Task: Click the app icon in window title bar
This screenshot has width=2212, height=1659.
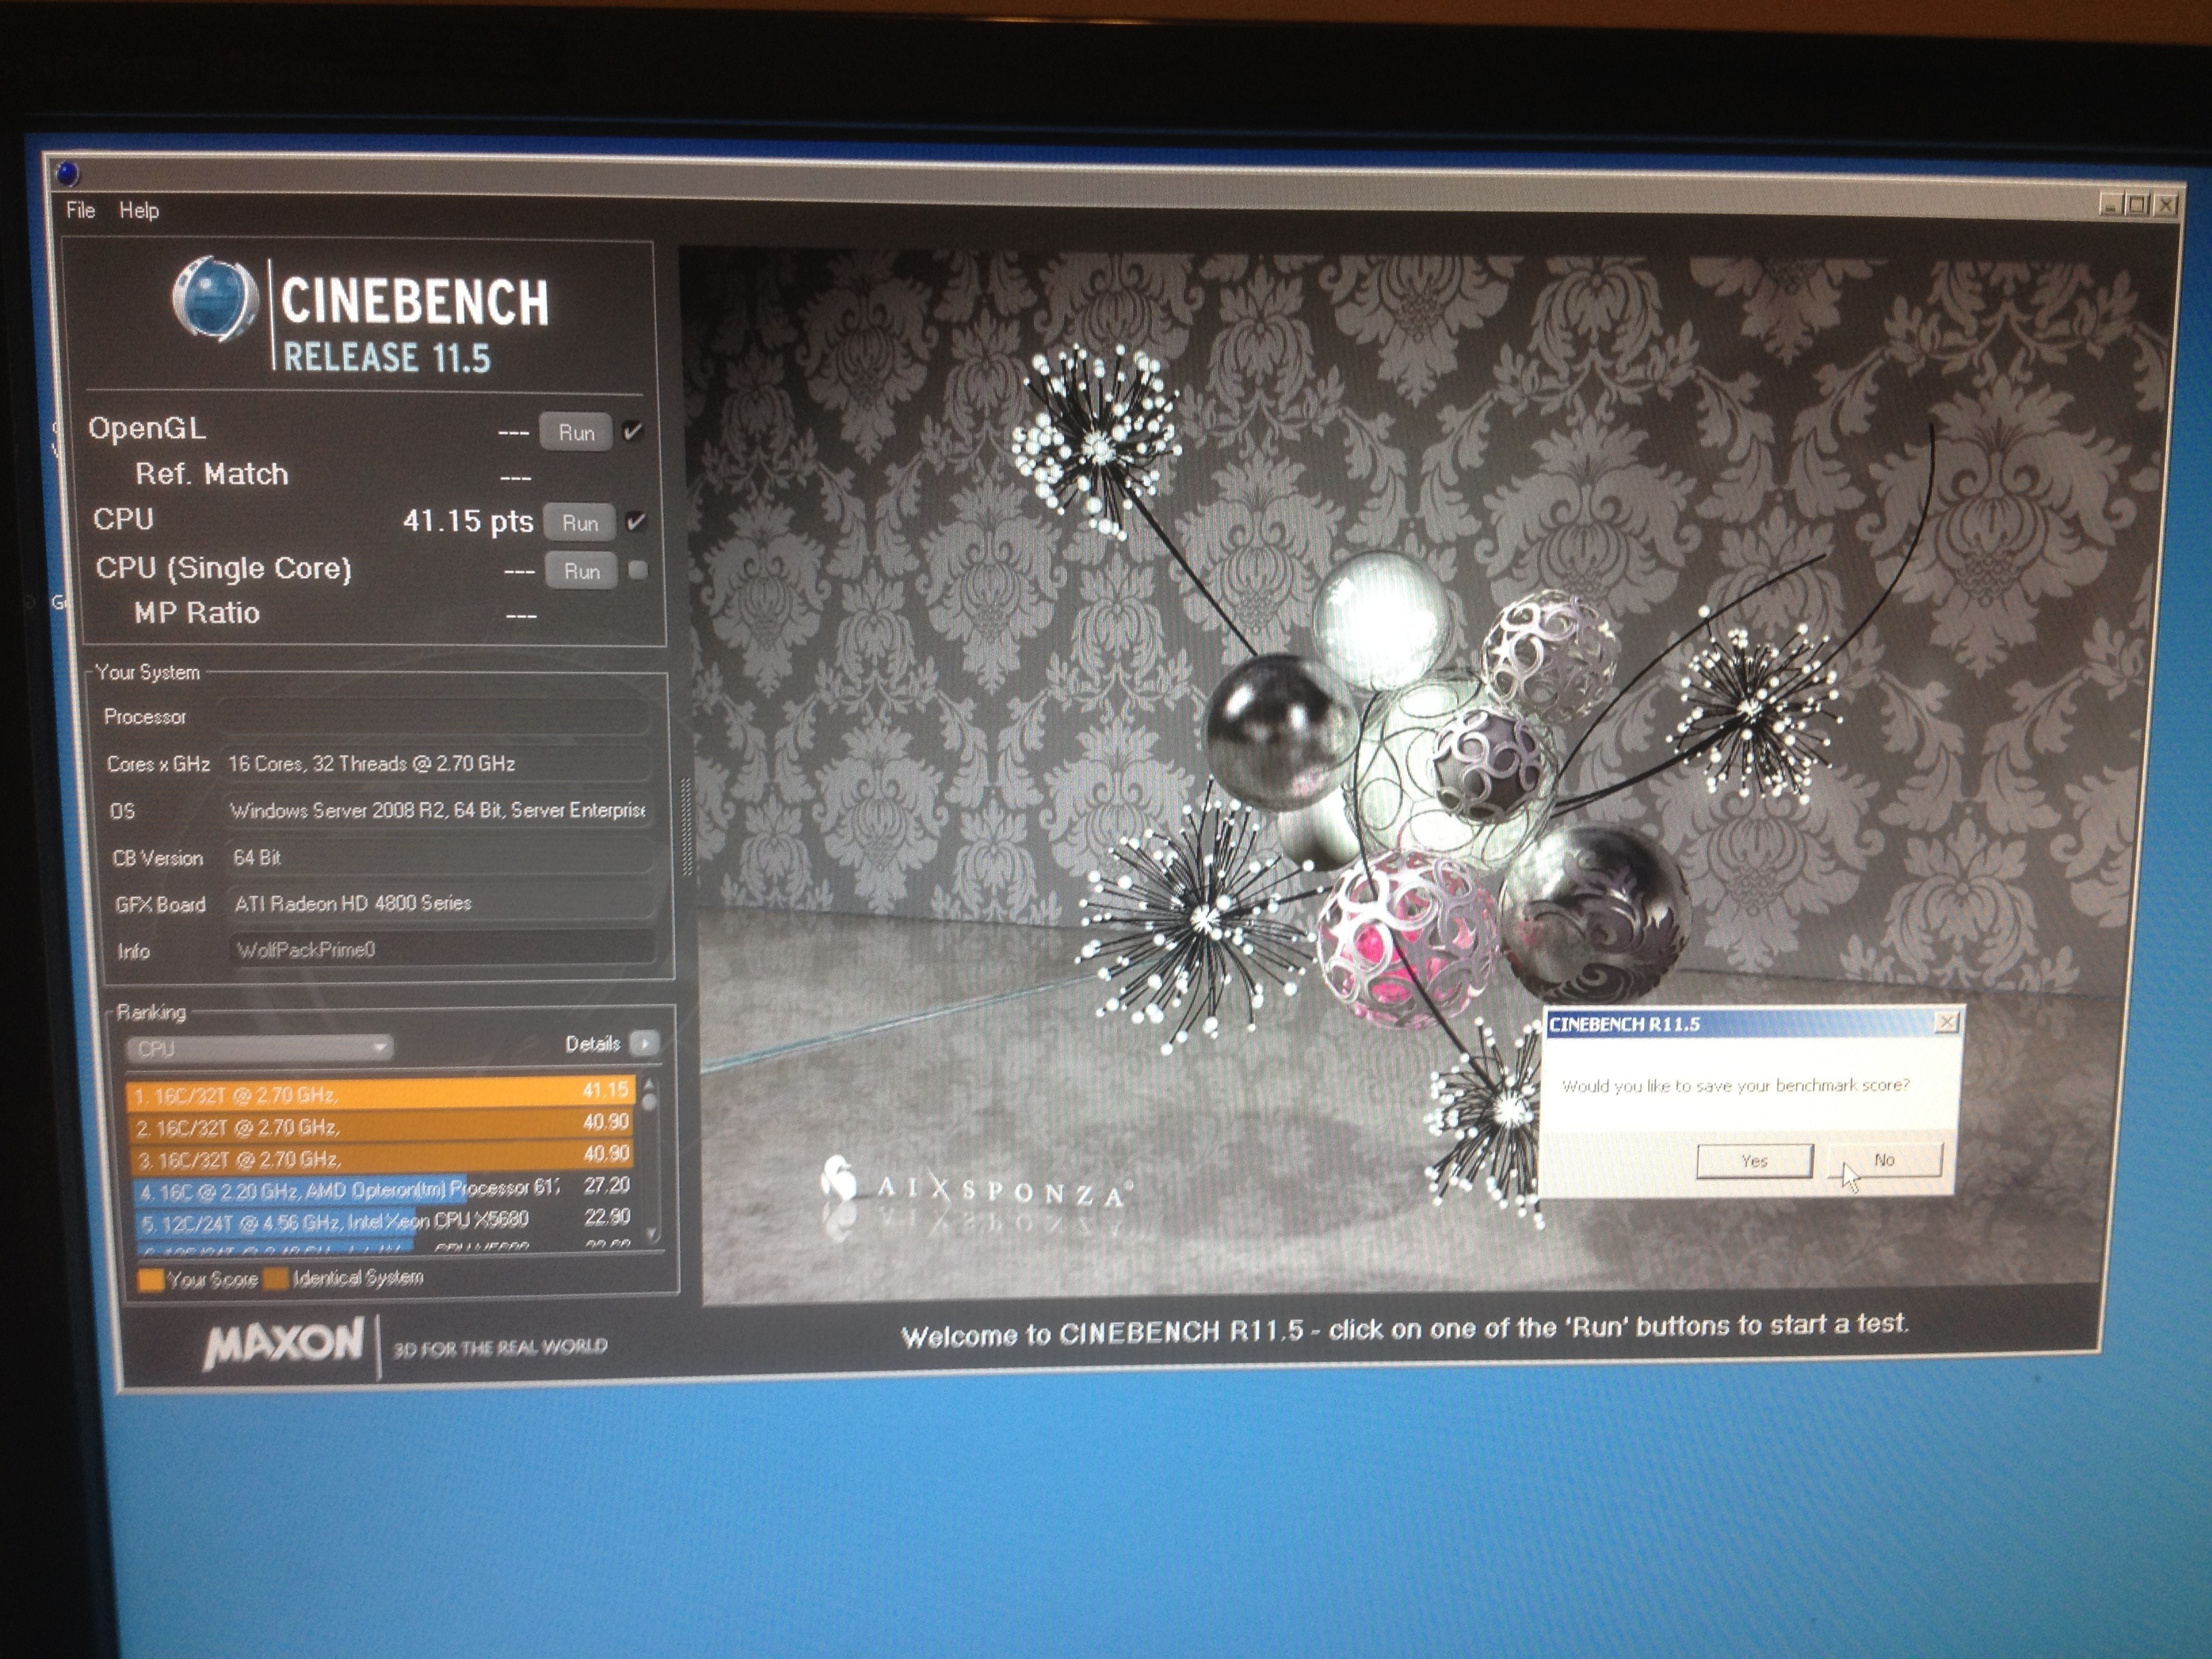Action: tap(68, 174)
